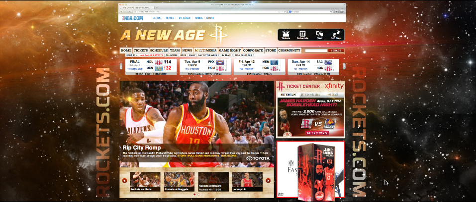Click the Get Tickets button

pyautogui.click(x=317, y=133)
